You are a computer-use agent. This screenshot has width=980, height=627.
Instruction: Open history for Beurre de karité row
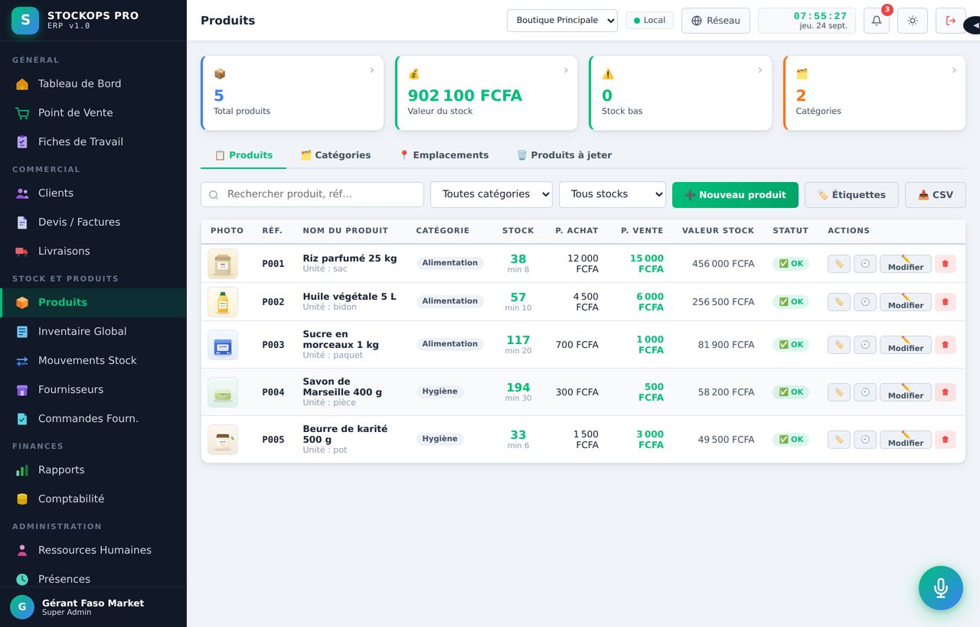[x=865, y=440]
